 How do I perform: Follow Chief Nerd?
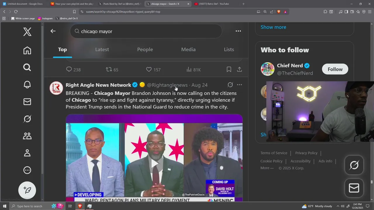tap(335, 69)
